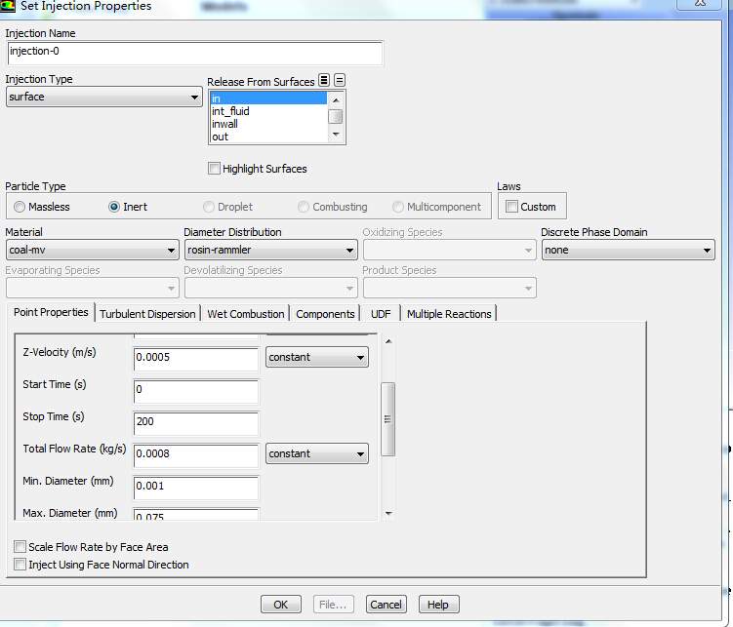Screen dimensions: 733x627
Task: Select Multicomponent particle type
Action: tap(398, 207)
